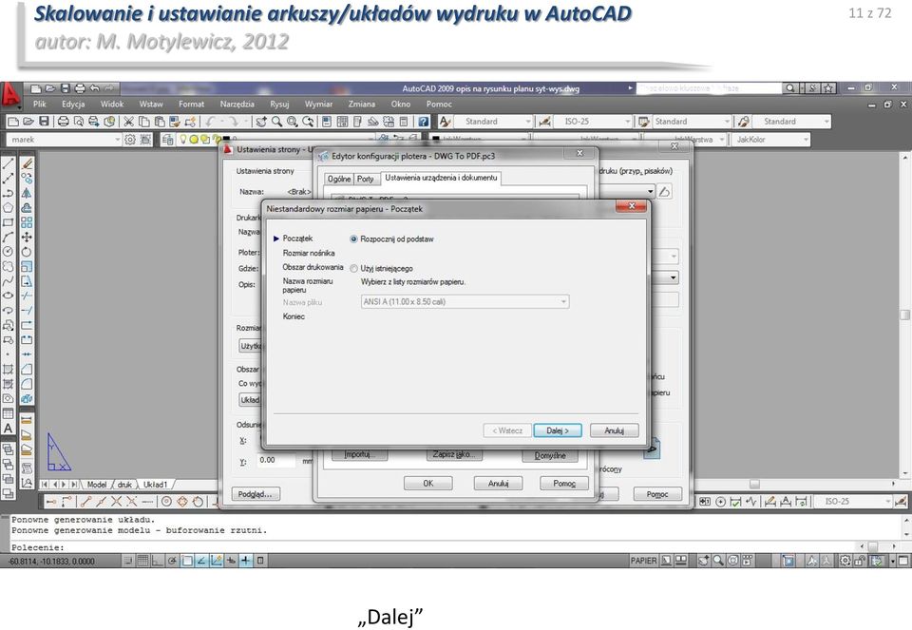This screenshot has width=912, height=630.
Task: Open the JakKolor dropdown
Action: (x=770, y=140)
